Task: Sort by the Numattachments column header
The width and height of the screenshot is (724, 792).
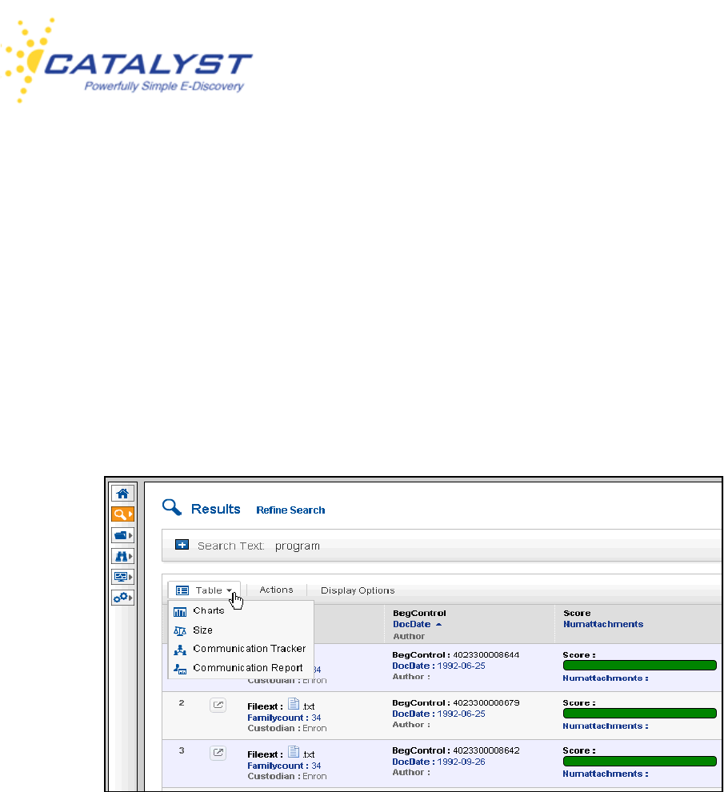Action: coord(603,624)
